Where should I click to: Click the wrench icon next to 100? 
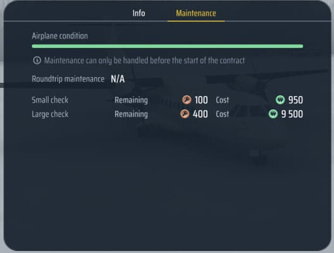(x=187, y=100)
